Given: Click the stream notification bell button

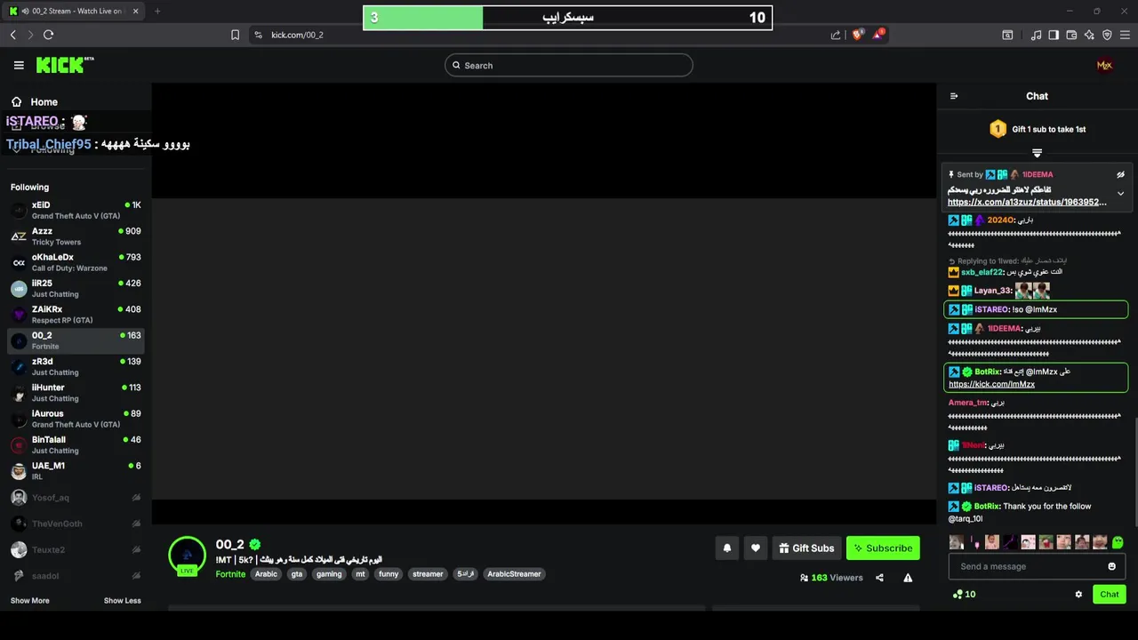Looking at the screenshot, I should tap(726, 548).
